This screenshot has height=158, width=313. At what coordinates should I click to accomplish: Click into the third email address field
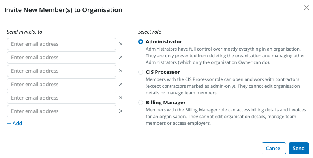62,71
